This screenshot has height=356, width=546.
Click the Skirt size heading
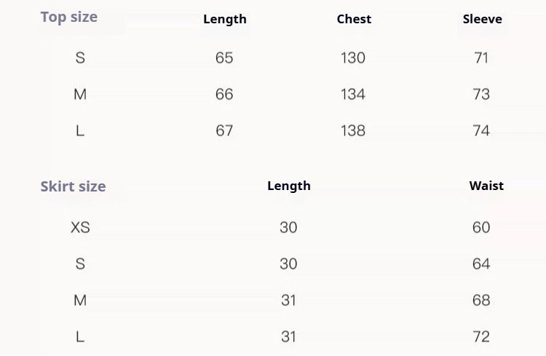point(73,186)
